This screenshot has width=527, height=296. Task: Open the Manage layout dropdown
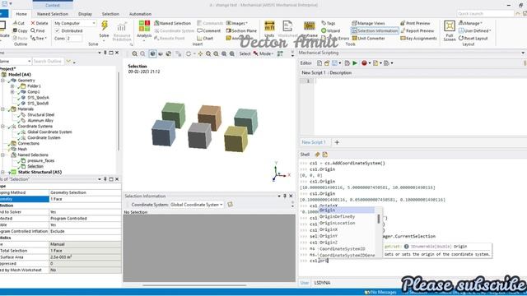pos(470,23)
